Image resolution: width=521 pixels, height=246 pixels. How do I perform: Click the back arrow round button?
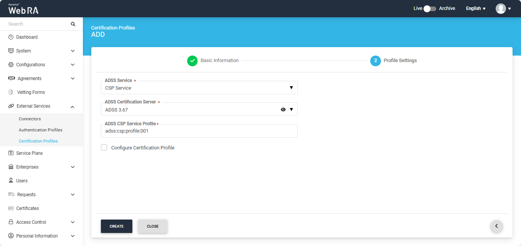pos(496,226)
